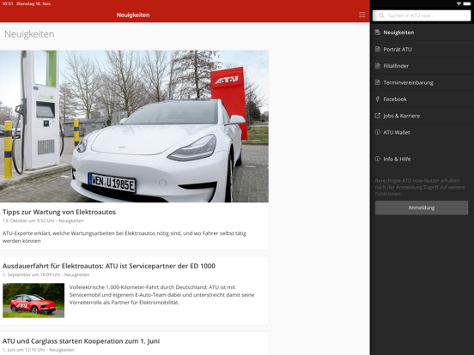Click the Neuigkeiten title in red header
Viewport: 474px width, 355px height.
point(133,15)
